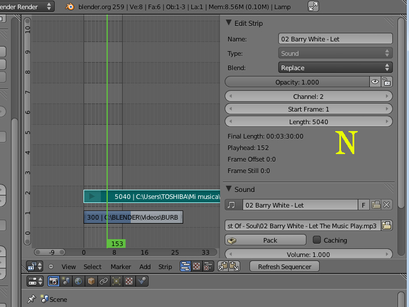409x307 pixels.
Task: Toggle the F fake user button
Action: tap(363, 205)
